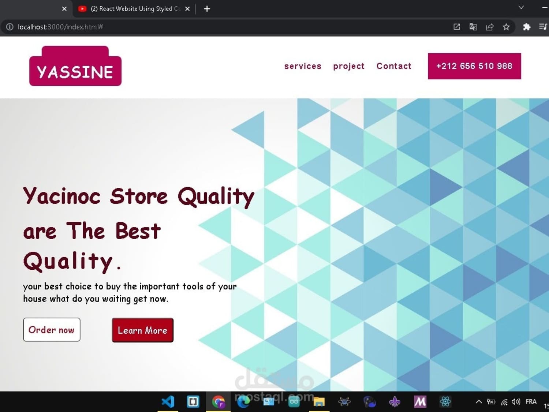Open Microsoft Edge from taskbar
Screen dimensions: 549x412
pyautogui.click(x=243, y=402)
